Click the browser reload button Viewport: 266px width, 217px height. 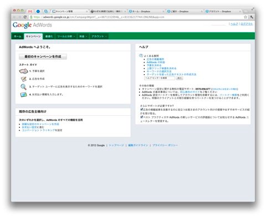[25, 17]
